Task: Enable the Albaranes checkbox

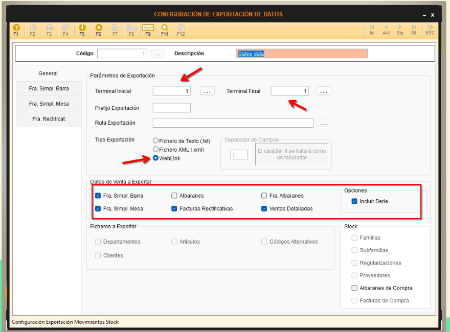Action: 174,196
